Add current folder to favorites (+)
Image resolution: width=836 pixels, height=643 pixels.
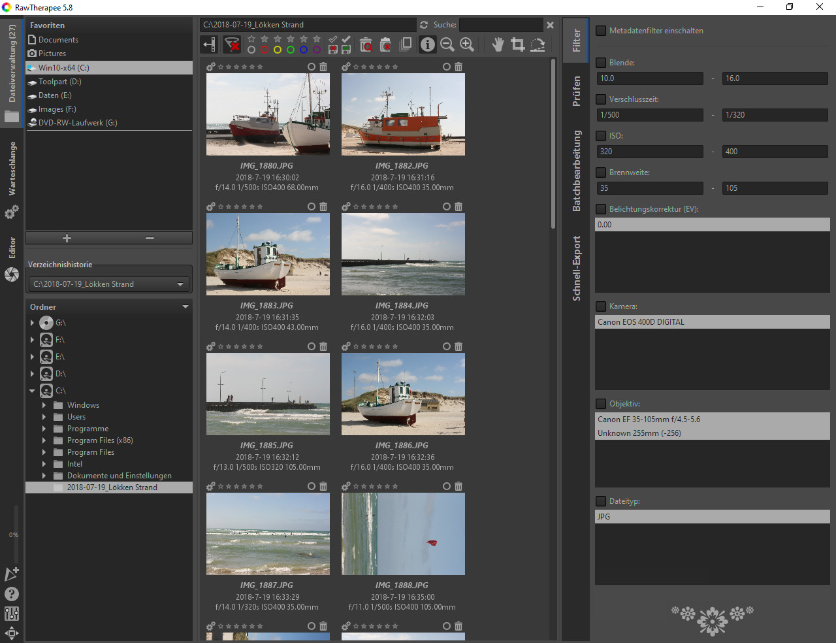point(67,238)
